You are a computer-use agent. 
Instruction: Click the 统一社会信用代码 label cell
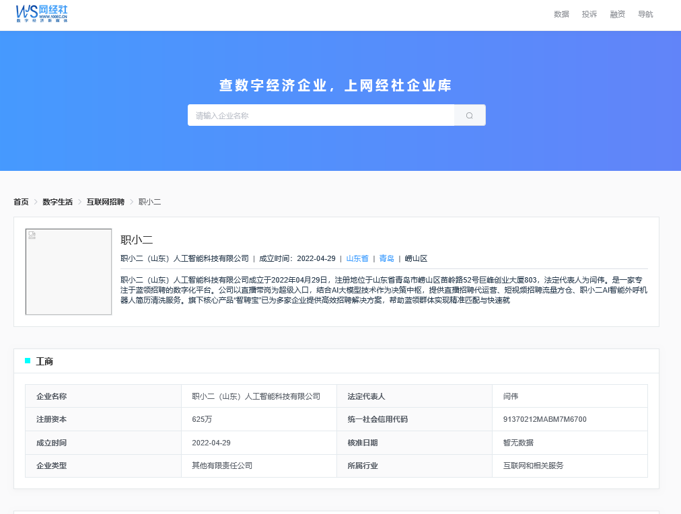(x=415, y=419)
